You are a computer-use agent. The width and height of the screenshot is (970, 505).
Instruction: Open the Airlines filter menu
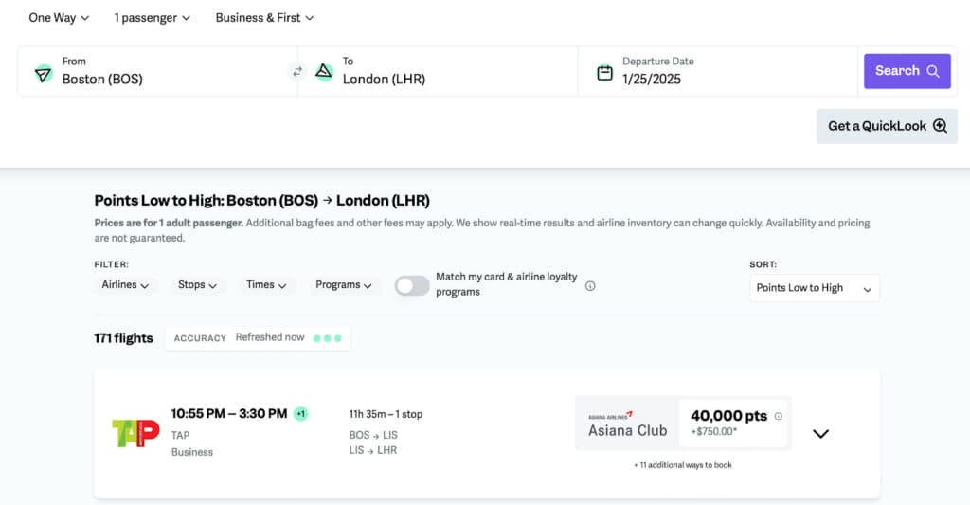[125, 285]
